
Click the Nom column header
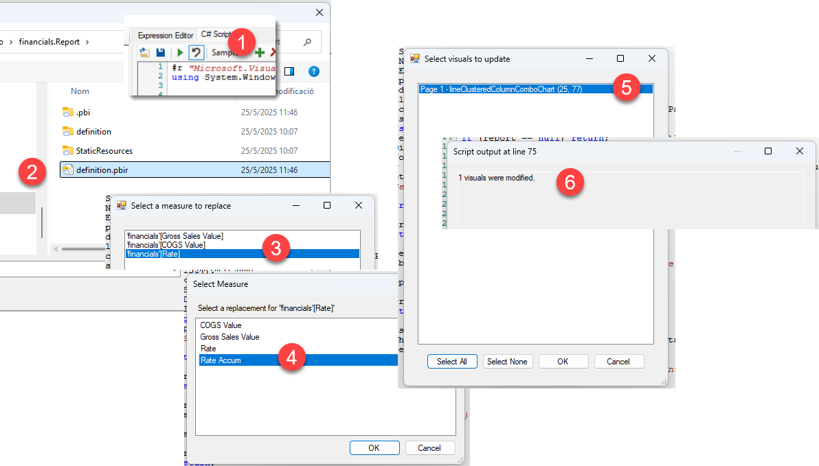click(x=80, y=91)
